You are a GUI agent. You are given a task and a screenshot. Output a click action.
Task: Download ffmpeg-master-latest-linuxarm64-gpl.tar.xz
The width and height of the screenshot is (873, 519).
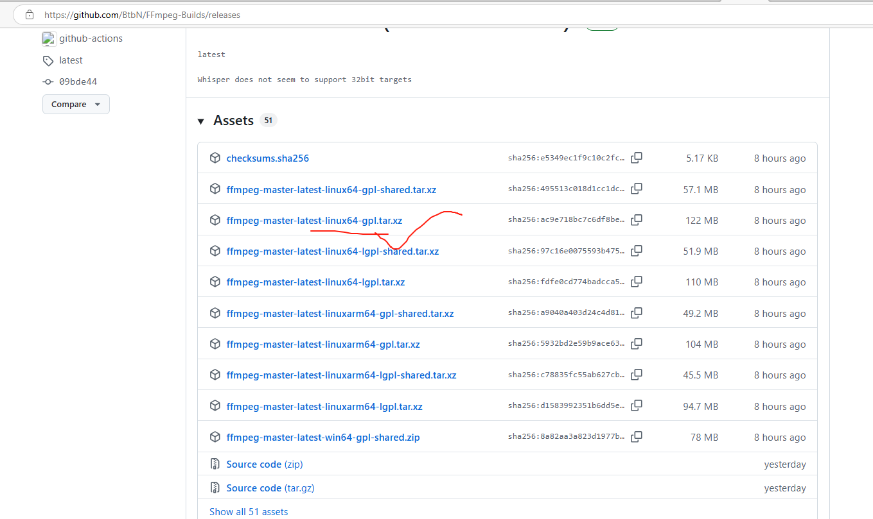[x=323, y=345]
